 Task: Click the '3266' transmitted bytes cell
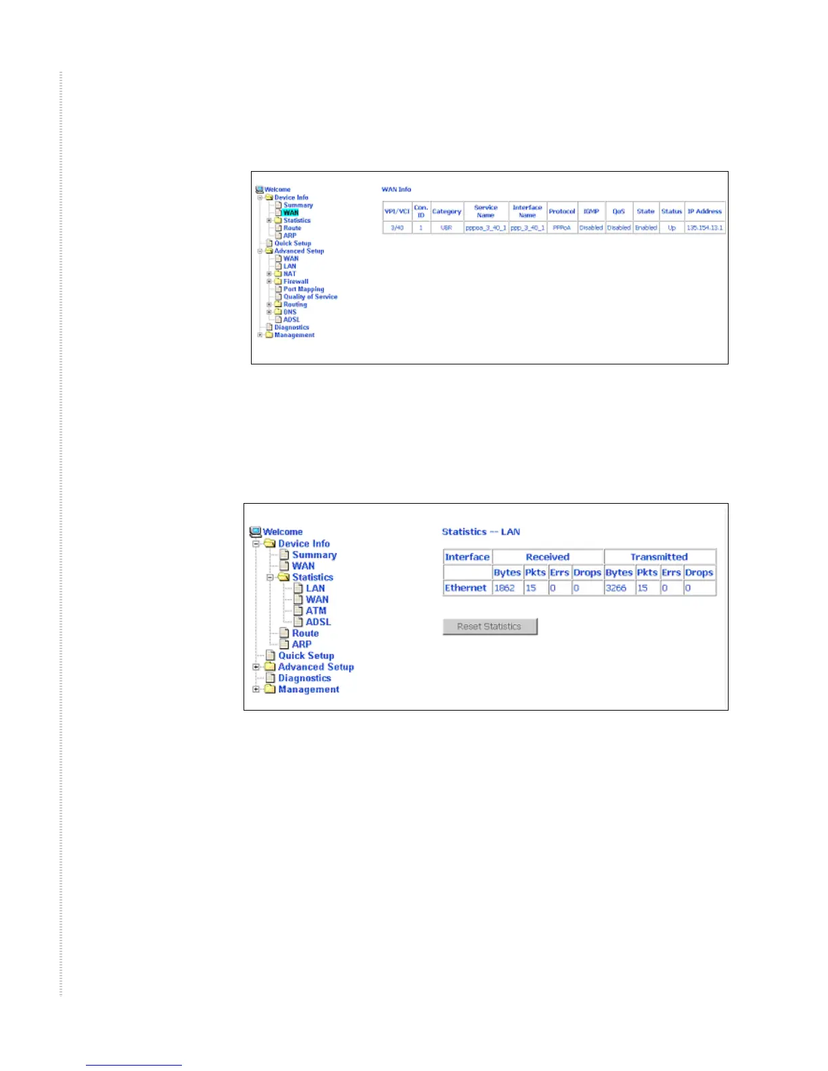pos(619,588)
